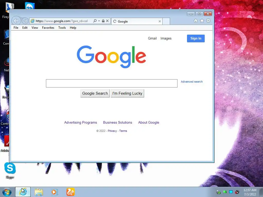Viewport: 263px width, 197px height.
Task: Open the View menu
Action: (35, 28)
